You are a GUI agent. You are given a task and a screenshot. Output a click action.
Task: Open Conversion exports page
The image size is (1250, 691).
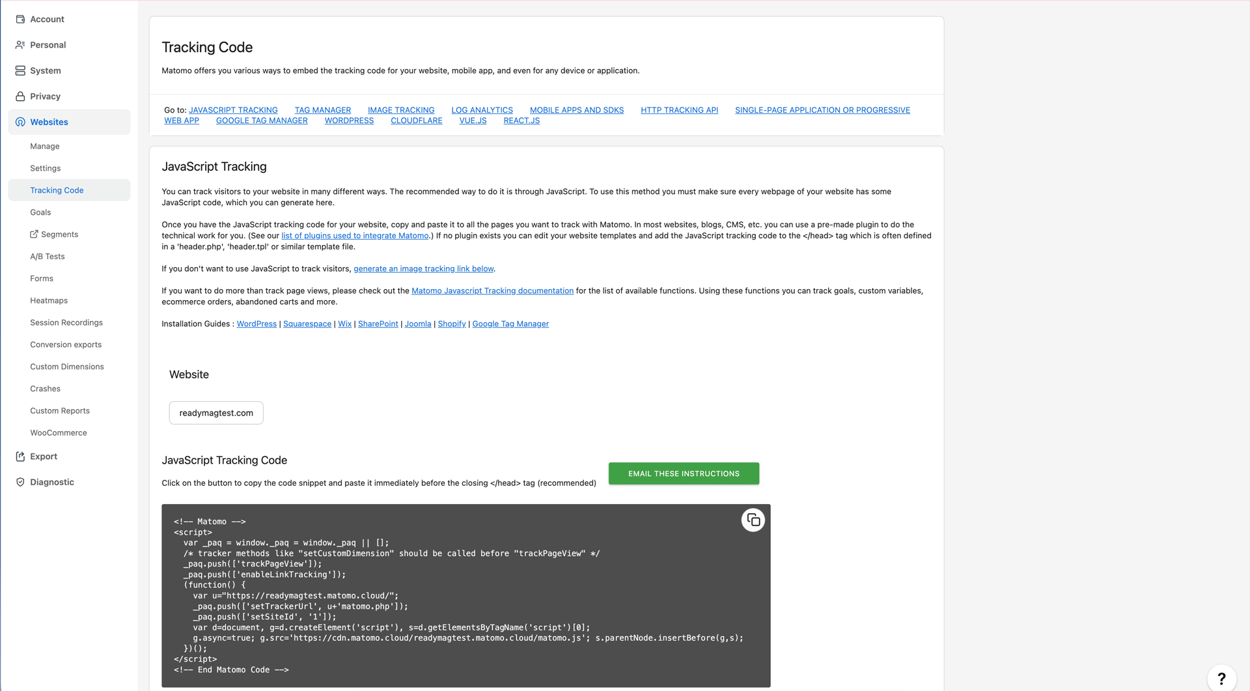pos(66,345)
